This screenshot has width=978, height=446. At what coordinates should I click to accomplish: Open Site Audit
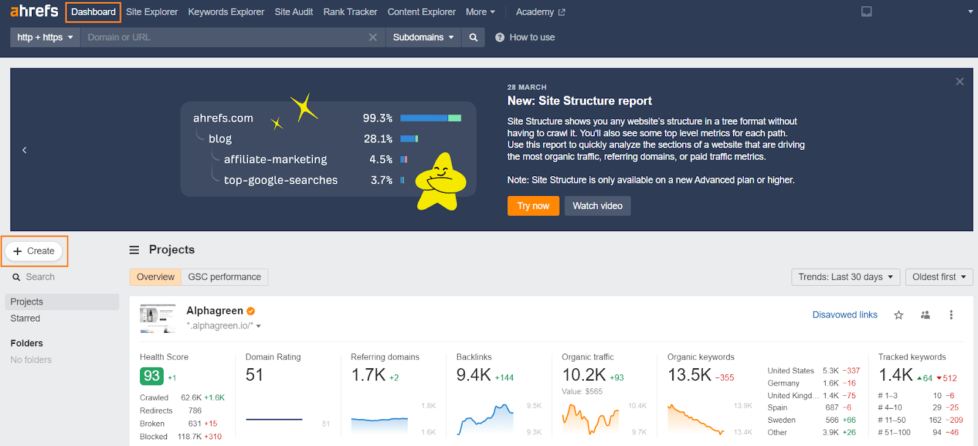click(x=293, y=12)
